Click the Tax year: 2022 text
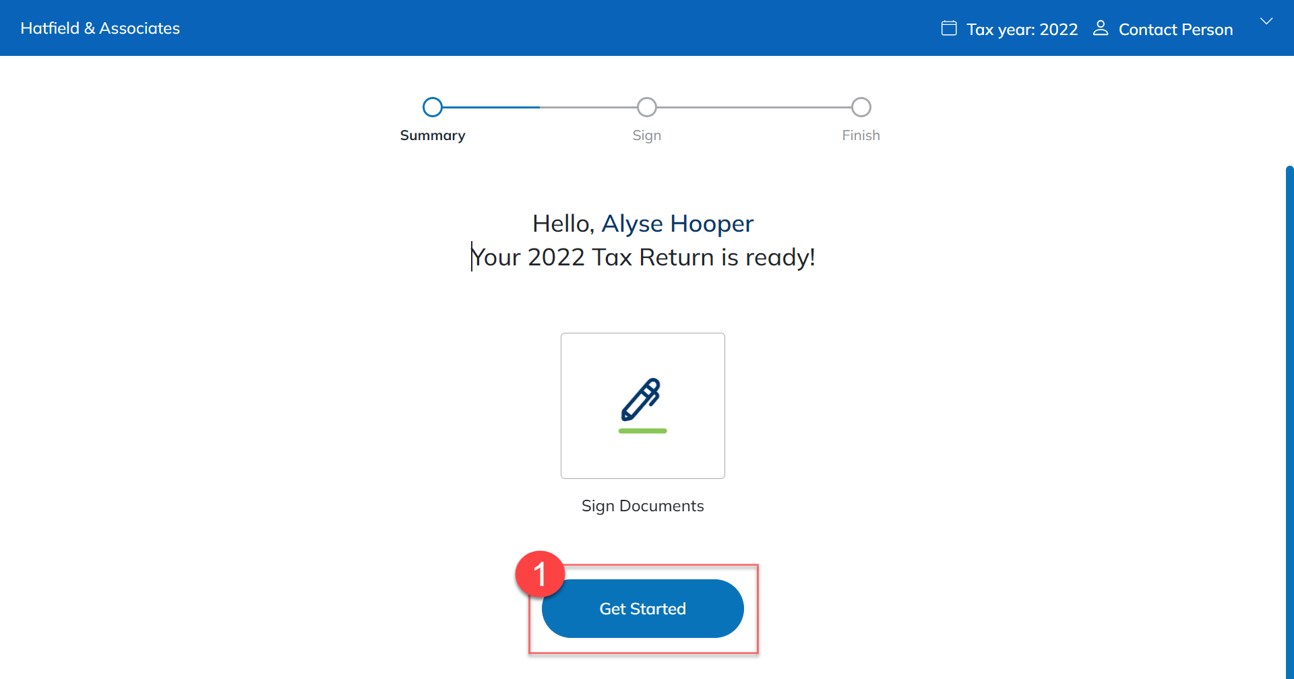This screenshot has width=1294, height=679. click(1022, 30)
